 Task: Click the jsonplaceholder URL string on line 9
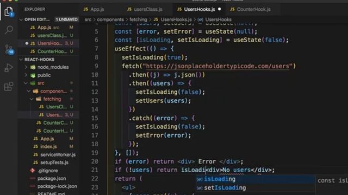[217, 66]
